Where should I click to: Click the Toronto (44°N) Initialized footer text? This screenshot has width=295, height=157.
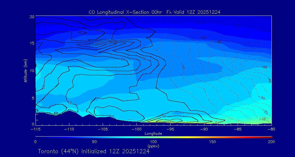(x=94, y=151)
